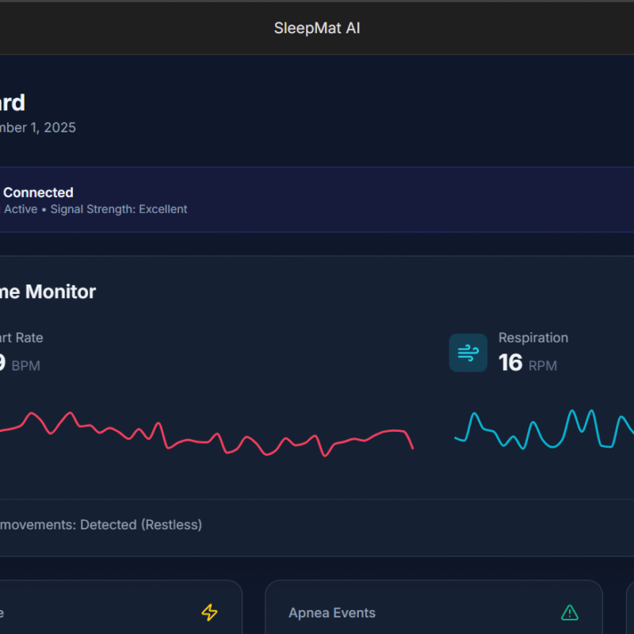The image size is (634, 634).
Task: Click the Signal Strength: Excellent text
Action: [119, 209]
